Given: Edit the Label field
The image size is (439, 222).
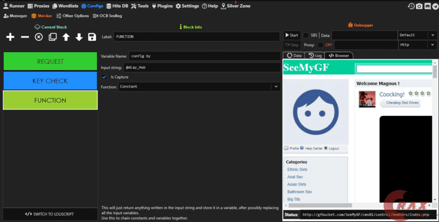Looking at the screenshot, I should (x=197, y=37).
